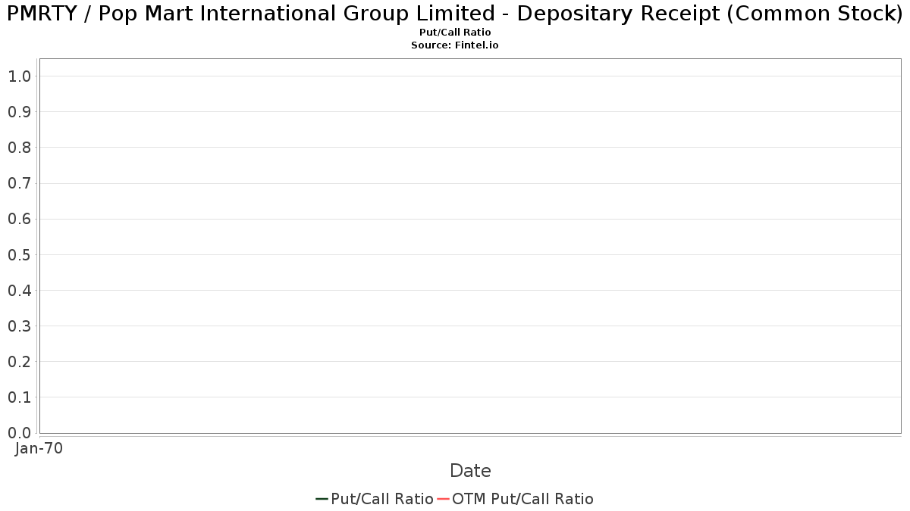Click the 0.8 y-axis tick label
The width and height of the screenshot is (910, 511).
(x=19, y=148)
